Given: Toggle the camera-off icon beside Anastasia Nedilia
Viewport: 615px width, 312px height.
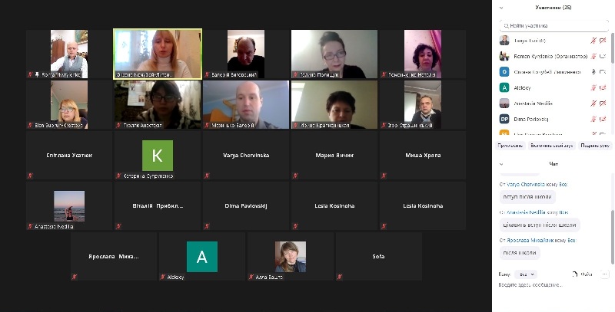Looking at the screenshot, I should (603, 103).
